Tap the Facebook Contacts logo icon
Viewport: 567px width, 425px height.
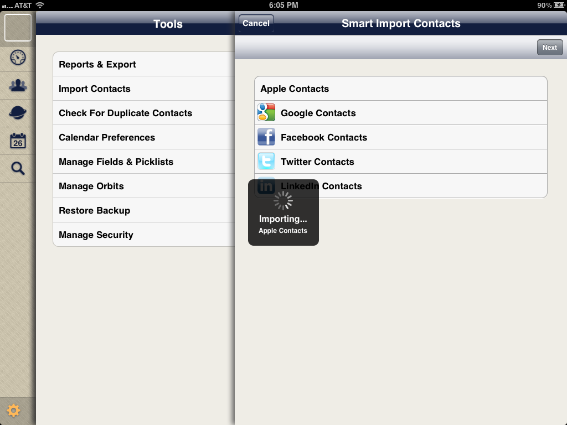point(266,137)
